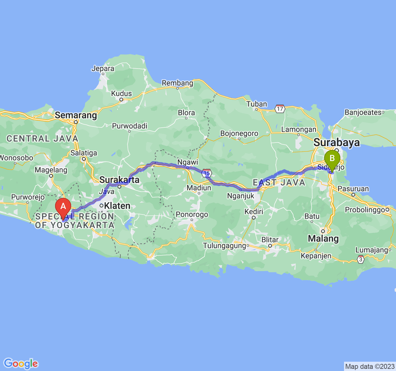Click the Purworejo town label

28,197
